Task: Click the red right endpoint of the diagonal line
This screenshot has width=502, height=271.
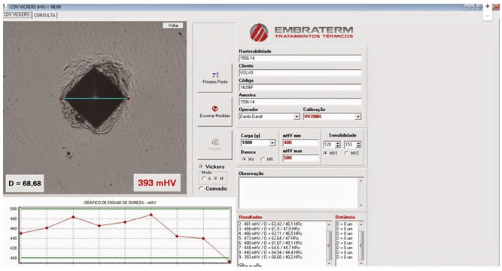Action: pyautogui.click(x=129, y=98)
